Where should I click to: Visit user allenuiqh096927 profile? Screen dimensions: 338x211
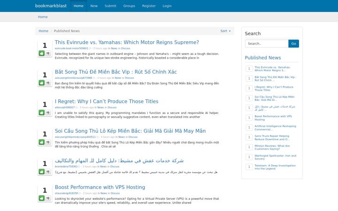(65, 107)
